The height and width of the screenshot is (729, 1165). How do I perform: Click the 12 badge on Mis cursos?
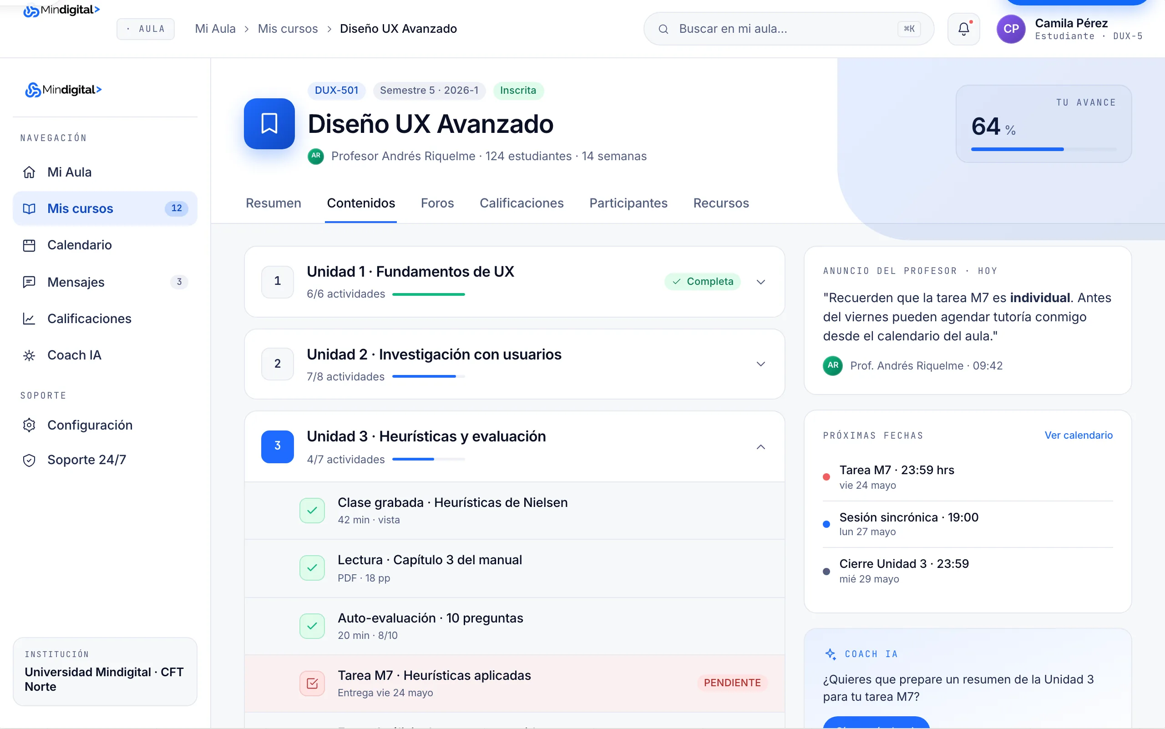[177, 208]
